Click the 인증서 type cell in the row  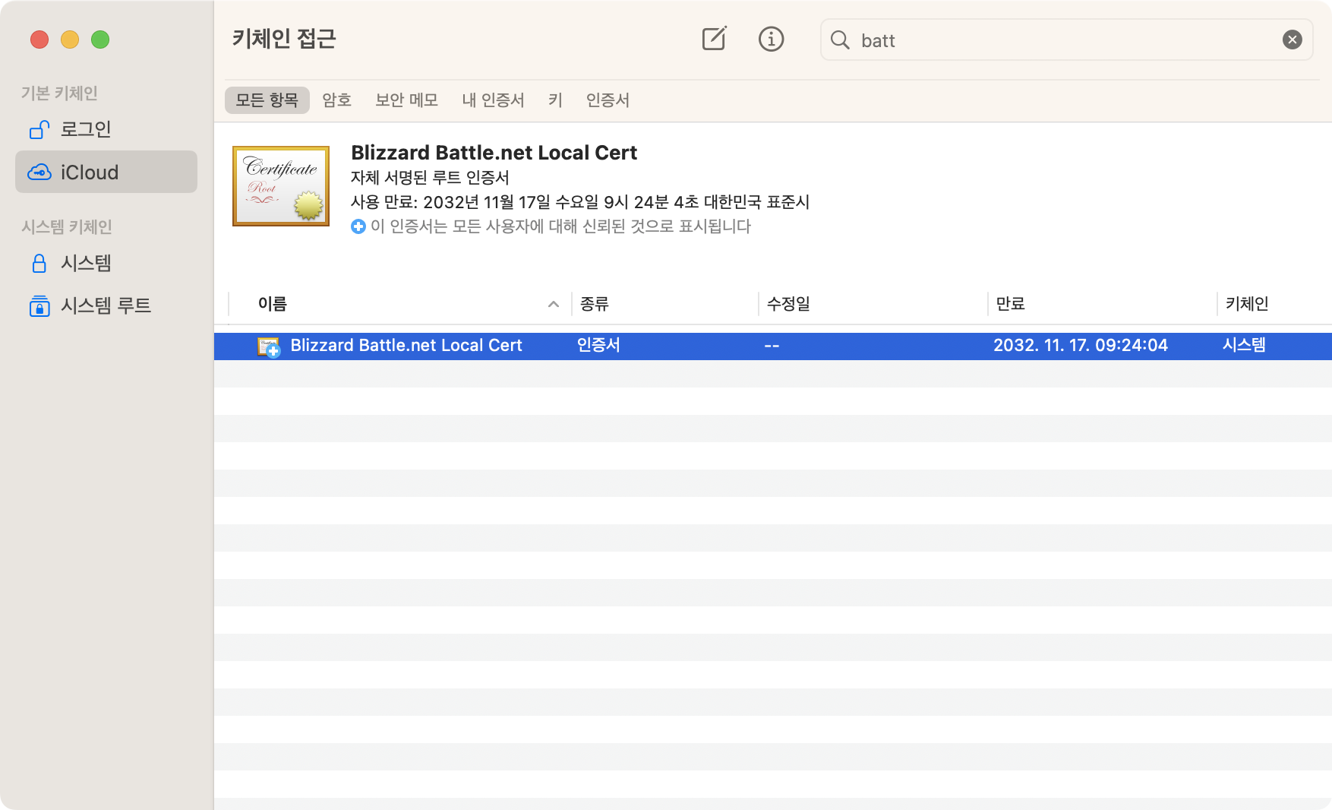(x=598, y=346)
